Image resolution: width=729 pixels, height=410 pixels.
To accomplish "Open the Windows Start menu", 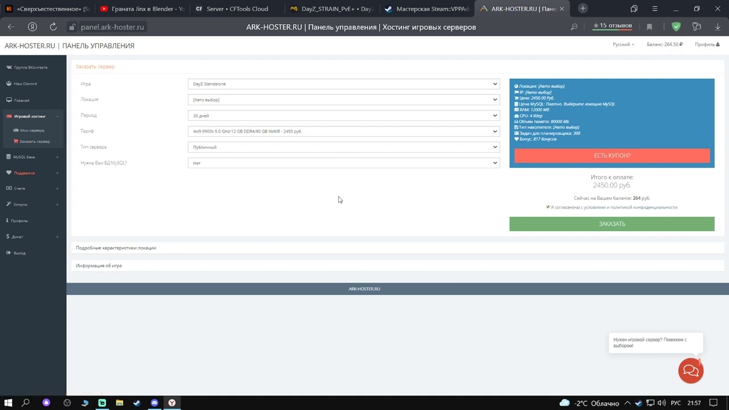I will pos(8,403).
